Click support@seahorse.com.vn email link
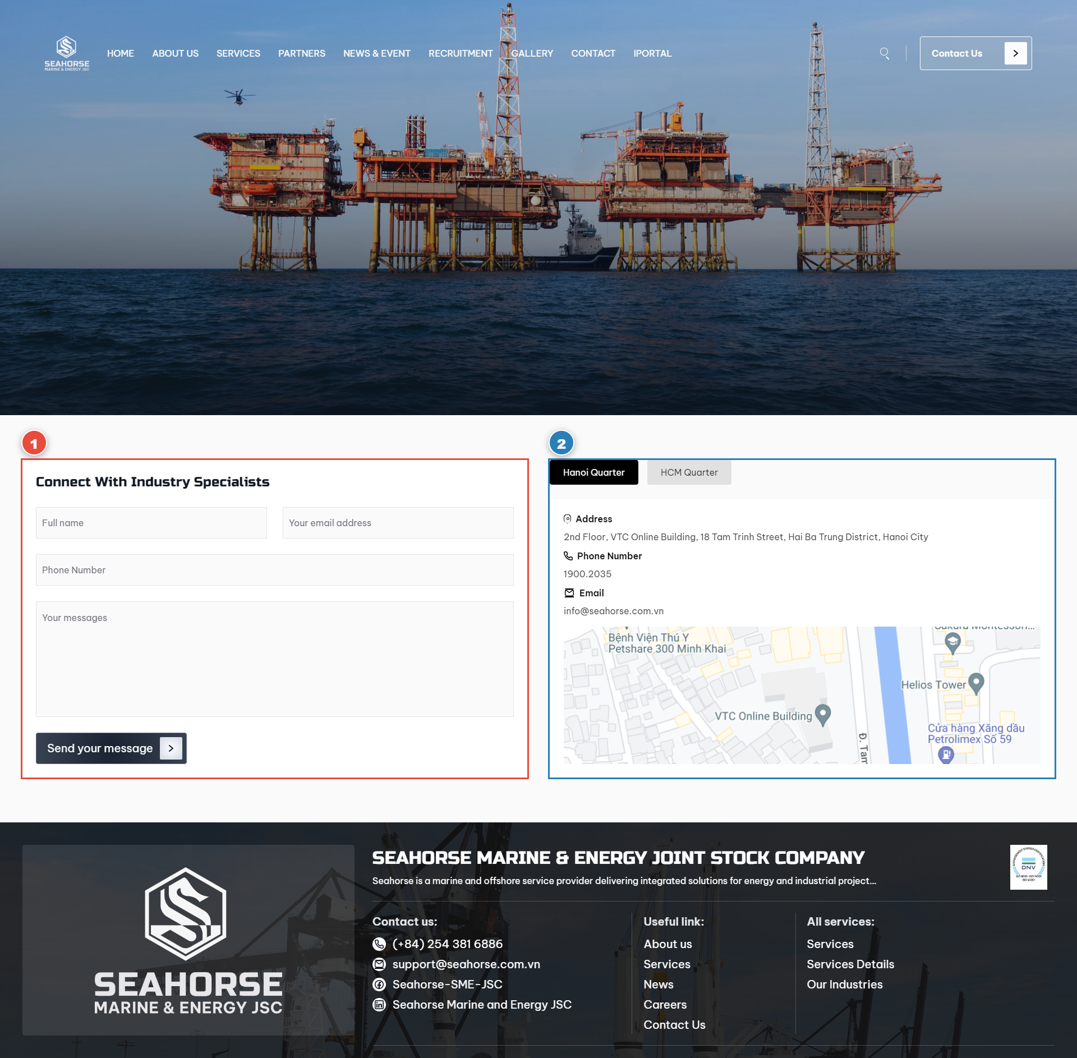Image resolution: width=1077 pixels, height=1058 pixels. [x=467, y=964]
